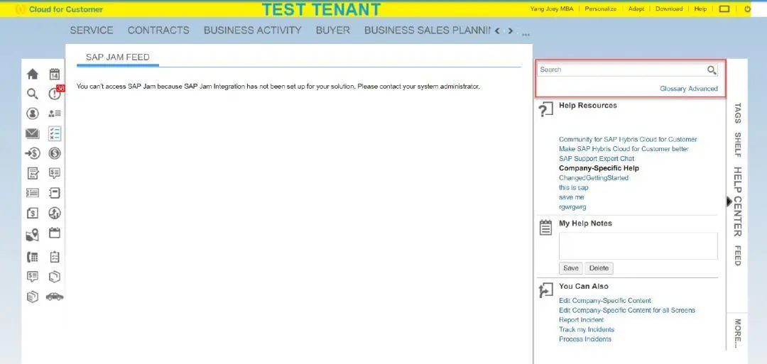Image resolution: width=767 pixels, height=364 pixels.
Task: Open the dollar coin icon
Action: pyautogui.click(x=55, y=153)
